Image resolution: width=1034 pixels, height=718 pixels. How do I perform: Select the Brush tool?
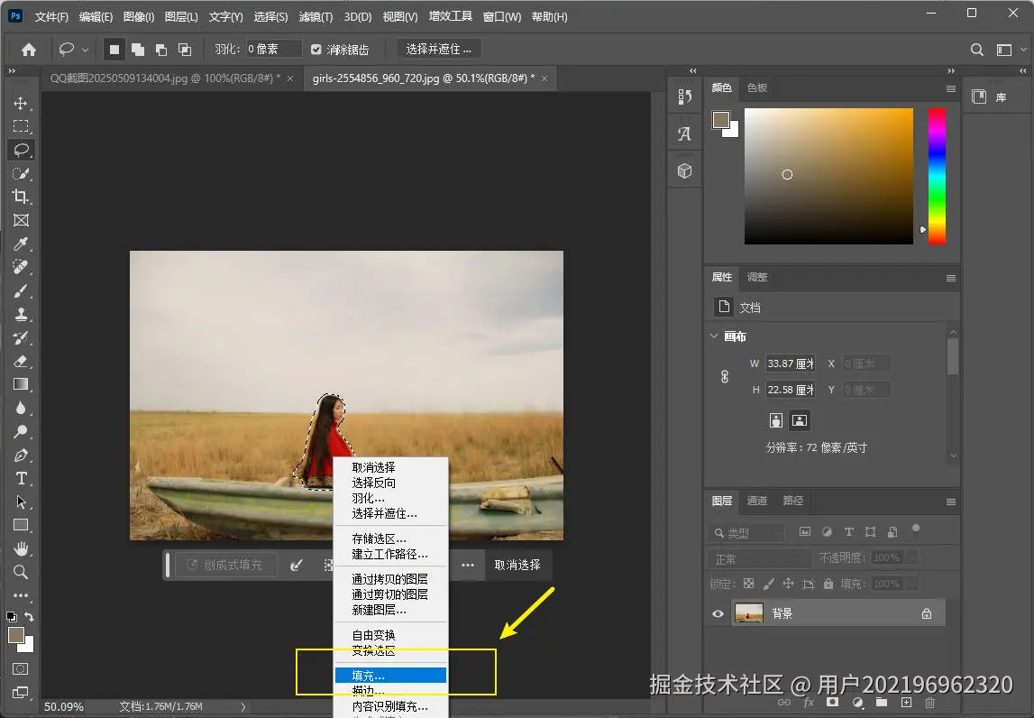pyautogui.click(x=21, y=291)
